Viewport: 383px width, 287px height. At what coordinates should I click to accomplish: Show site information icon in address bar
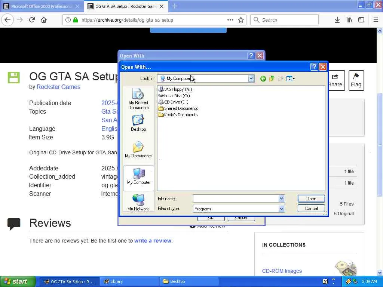68,20
